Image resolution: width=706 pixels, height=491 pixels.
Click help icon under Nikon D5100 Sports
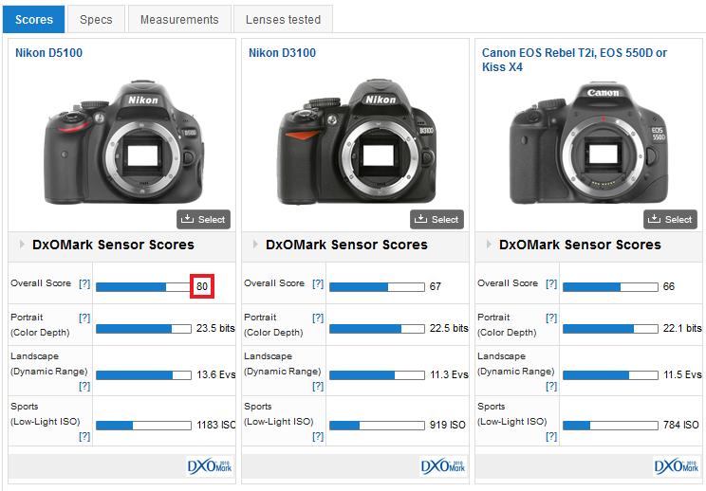tap(84, 436)
